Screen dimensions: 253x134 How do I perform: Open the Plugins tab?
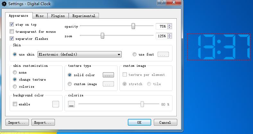tap(58, 16)
